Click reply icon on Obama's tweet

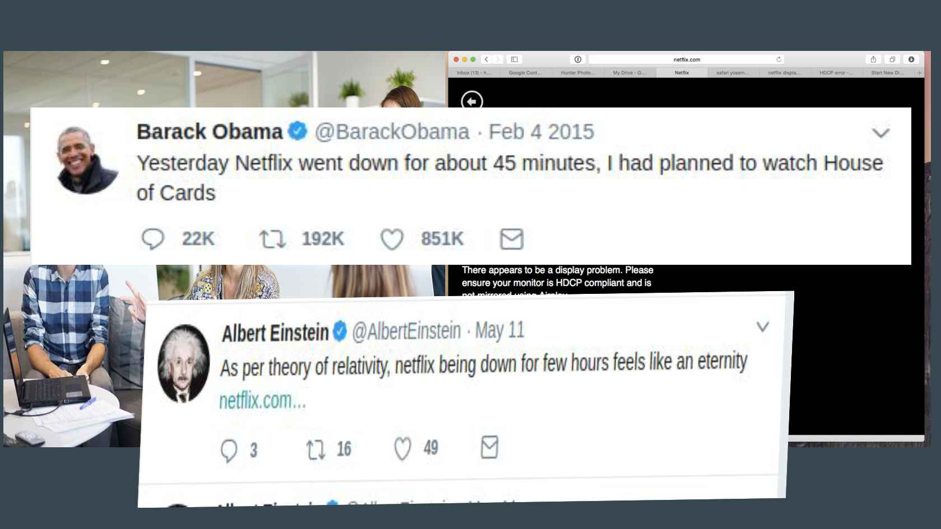click(x=152, y=239)
